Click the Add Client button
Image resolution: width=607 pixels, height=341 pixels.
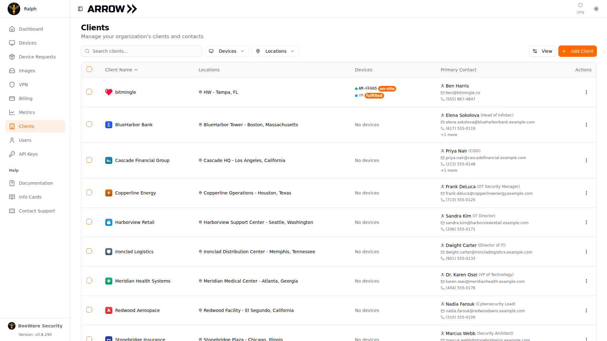tap(577, 51)
